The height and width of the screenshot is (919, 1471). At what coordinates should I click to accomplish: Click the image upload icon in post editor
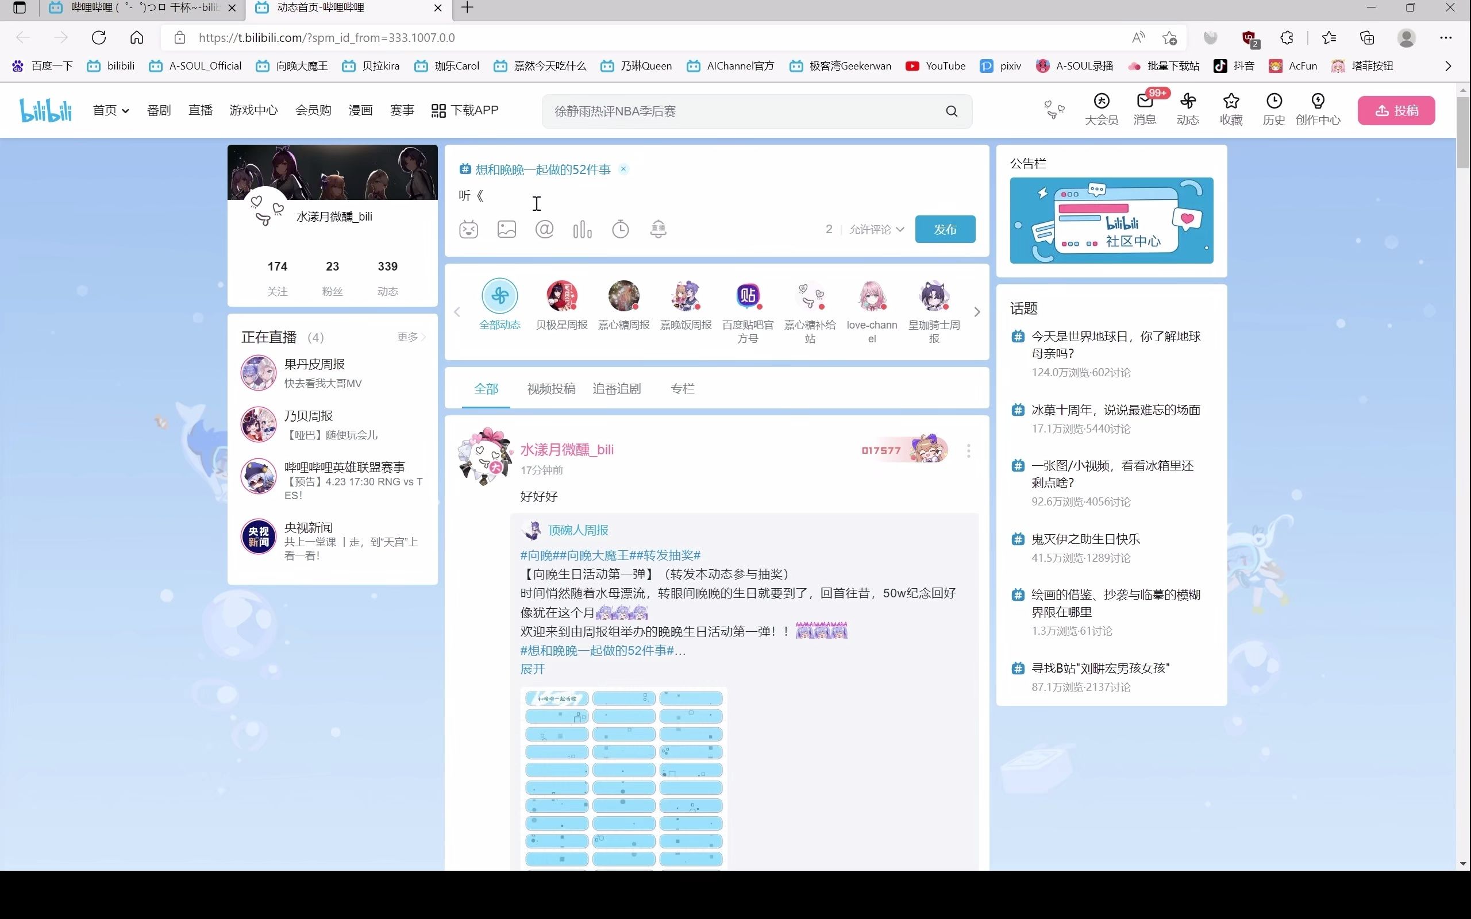point(506,230)
